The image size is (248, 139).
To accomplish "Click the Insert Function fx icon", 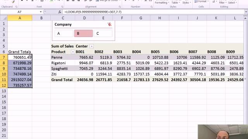I will (60, 12).
